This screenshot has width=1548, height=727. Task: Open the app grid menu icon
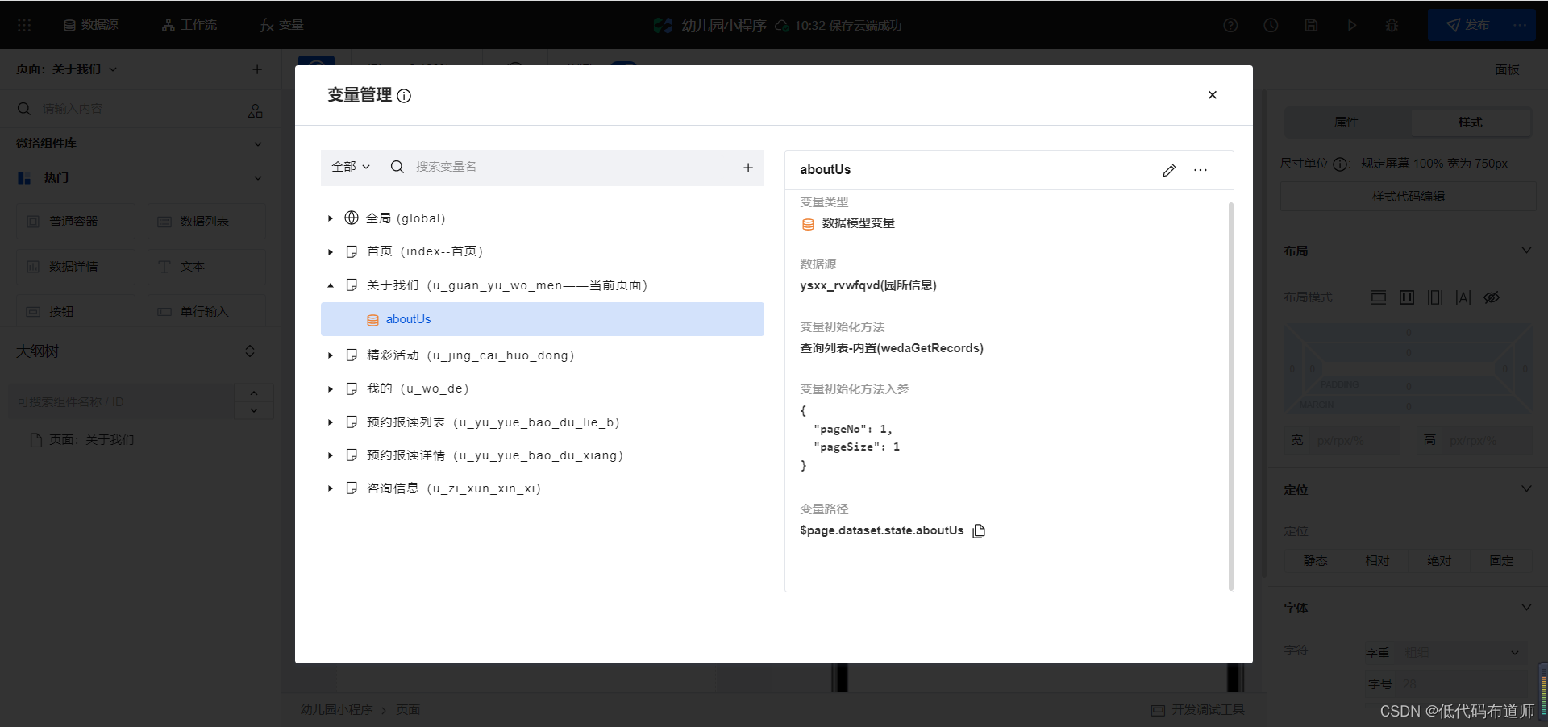(x=24, y=25)
